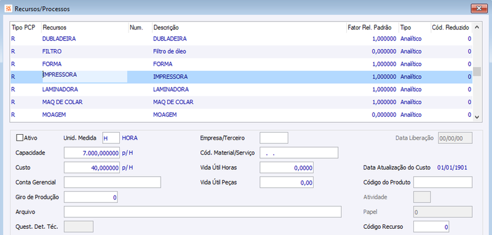Click the scroll up arrow of the list
The width and height of the screenshot is (492, 235).
[x=477, y=27]
